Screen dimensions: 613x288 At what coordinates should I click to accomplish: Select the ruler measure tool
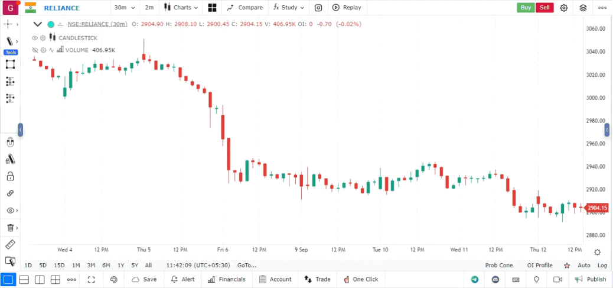[x=10, y=244]
